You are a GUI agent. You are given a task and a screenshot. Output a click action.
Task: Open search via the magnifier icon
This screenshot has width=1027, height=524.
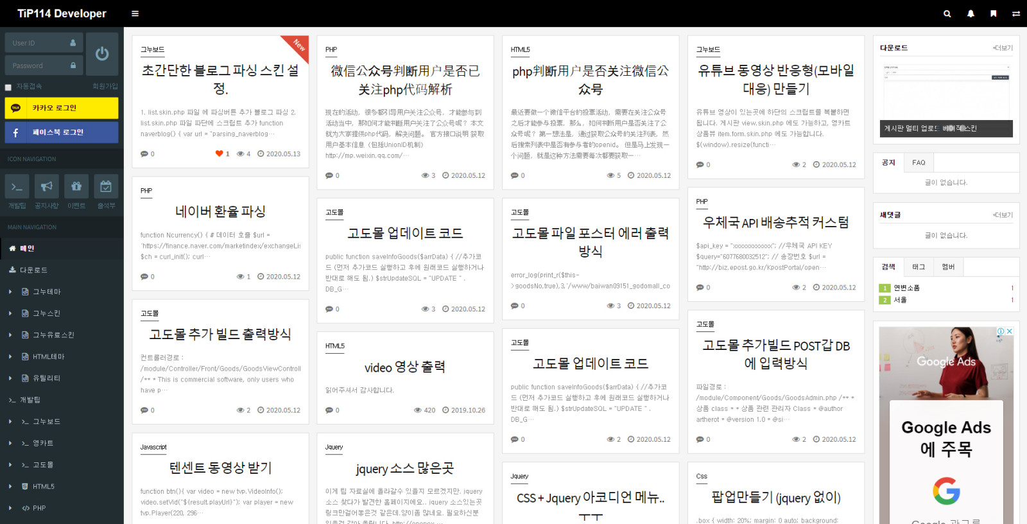[x=947, y=13]
